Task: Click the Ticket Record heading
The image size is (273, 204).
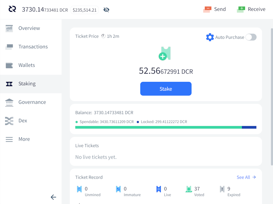Action: pyautogui.click(x=89, y=177)
